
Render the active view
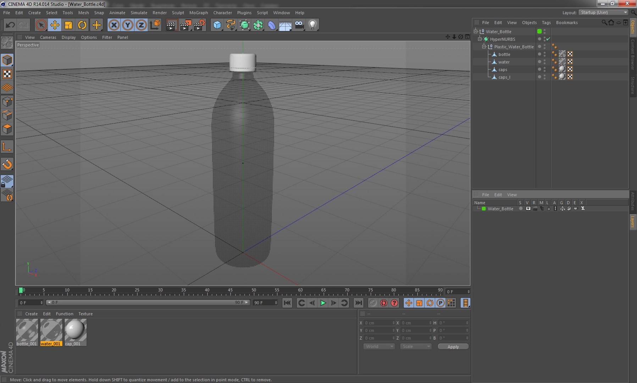(172, 25)
